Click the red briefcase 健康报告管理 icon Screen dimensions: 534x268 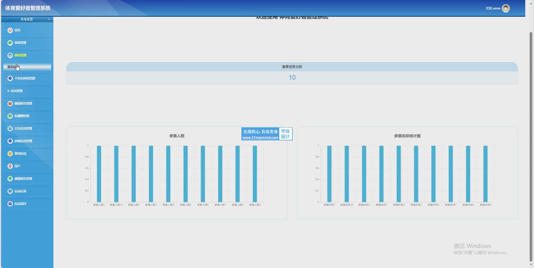tap(10, 103)
